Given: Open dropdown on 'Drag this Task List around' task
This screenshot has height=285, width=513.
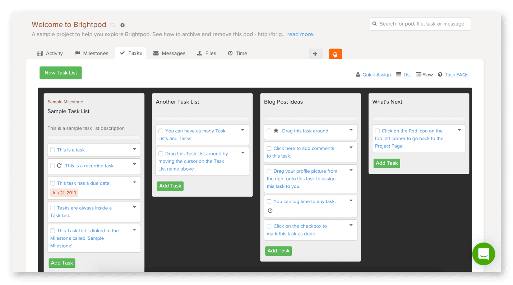Looking at the screenshot, I should point(243,153).
